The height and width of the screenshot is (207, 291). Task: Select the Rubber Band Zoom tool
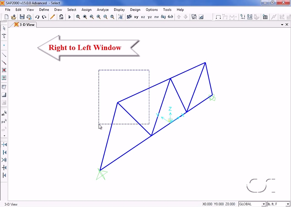pos(78,17)
